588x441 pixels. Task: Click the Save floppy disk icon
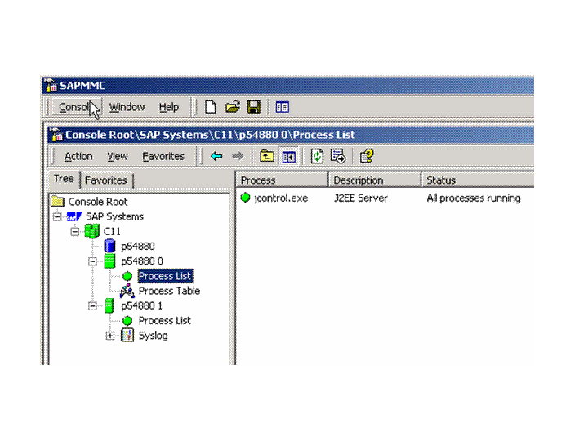(254, 107)
